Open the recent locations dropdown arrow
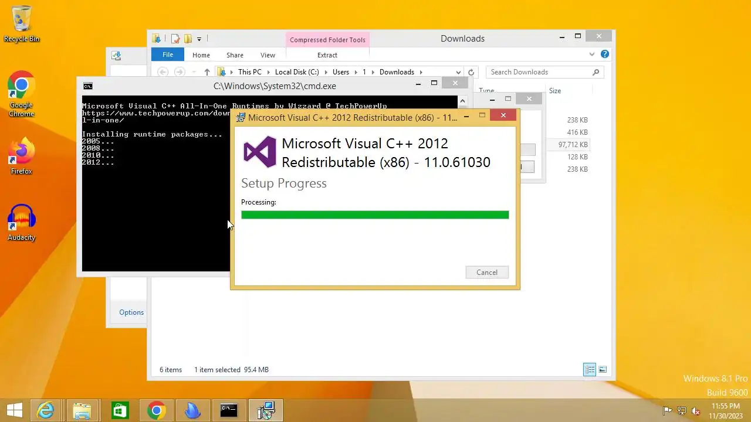Viewport: 751px width, 422px height. pos(194,72)
